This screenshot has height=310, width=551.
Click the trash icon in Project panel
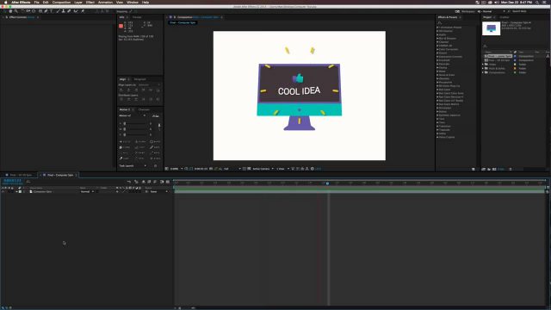(x=511, y=169)
